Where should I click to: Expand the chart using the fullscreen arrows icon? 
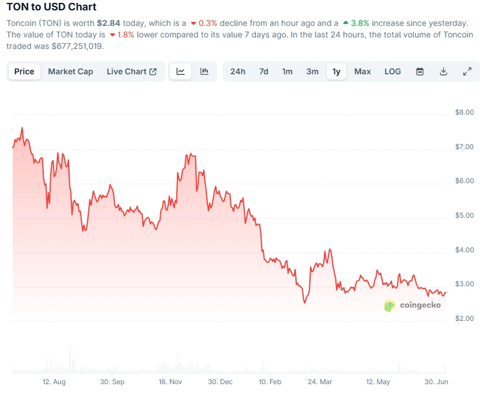467,71
